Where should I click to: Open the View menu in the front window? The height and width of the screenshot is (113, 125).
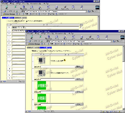click(43, 33)
